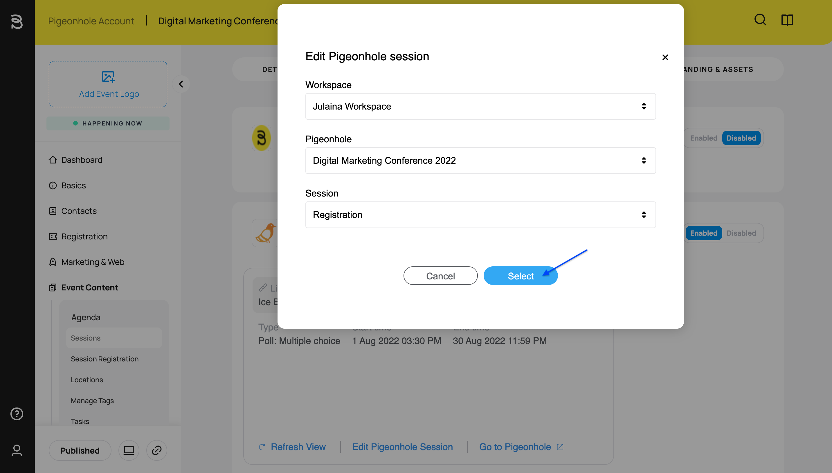Image resolution: width=832 pixels, height=473 pixels.
Task: Click Cancel in the dialog
Action: [441, 276]
